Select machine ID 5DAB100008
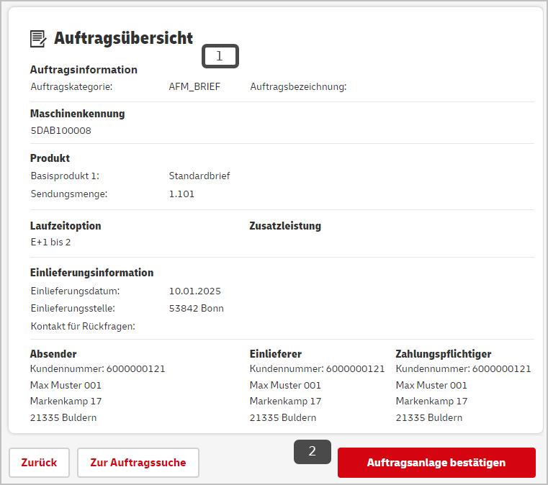 60,130
